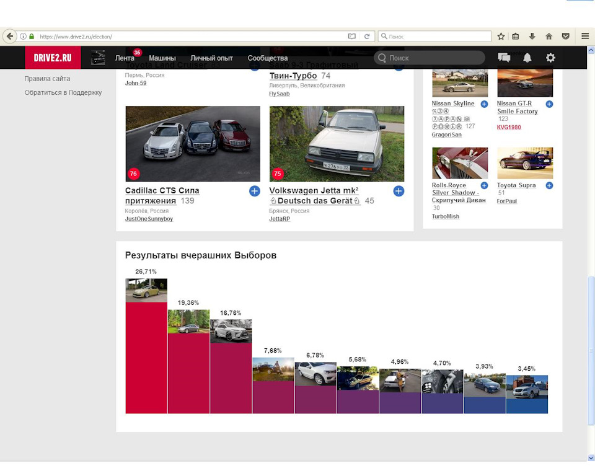This screenshot has width=595, height=476.
Task: Open the Личный опыт menu item
Action: coord(211,58)
